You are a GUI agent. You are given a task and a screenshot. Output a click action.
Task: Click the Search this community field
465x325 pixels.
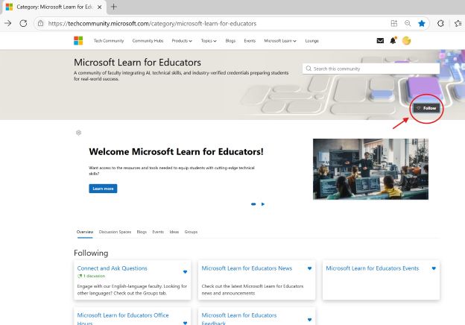pyautogui.click(x=371, y=69)
